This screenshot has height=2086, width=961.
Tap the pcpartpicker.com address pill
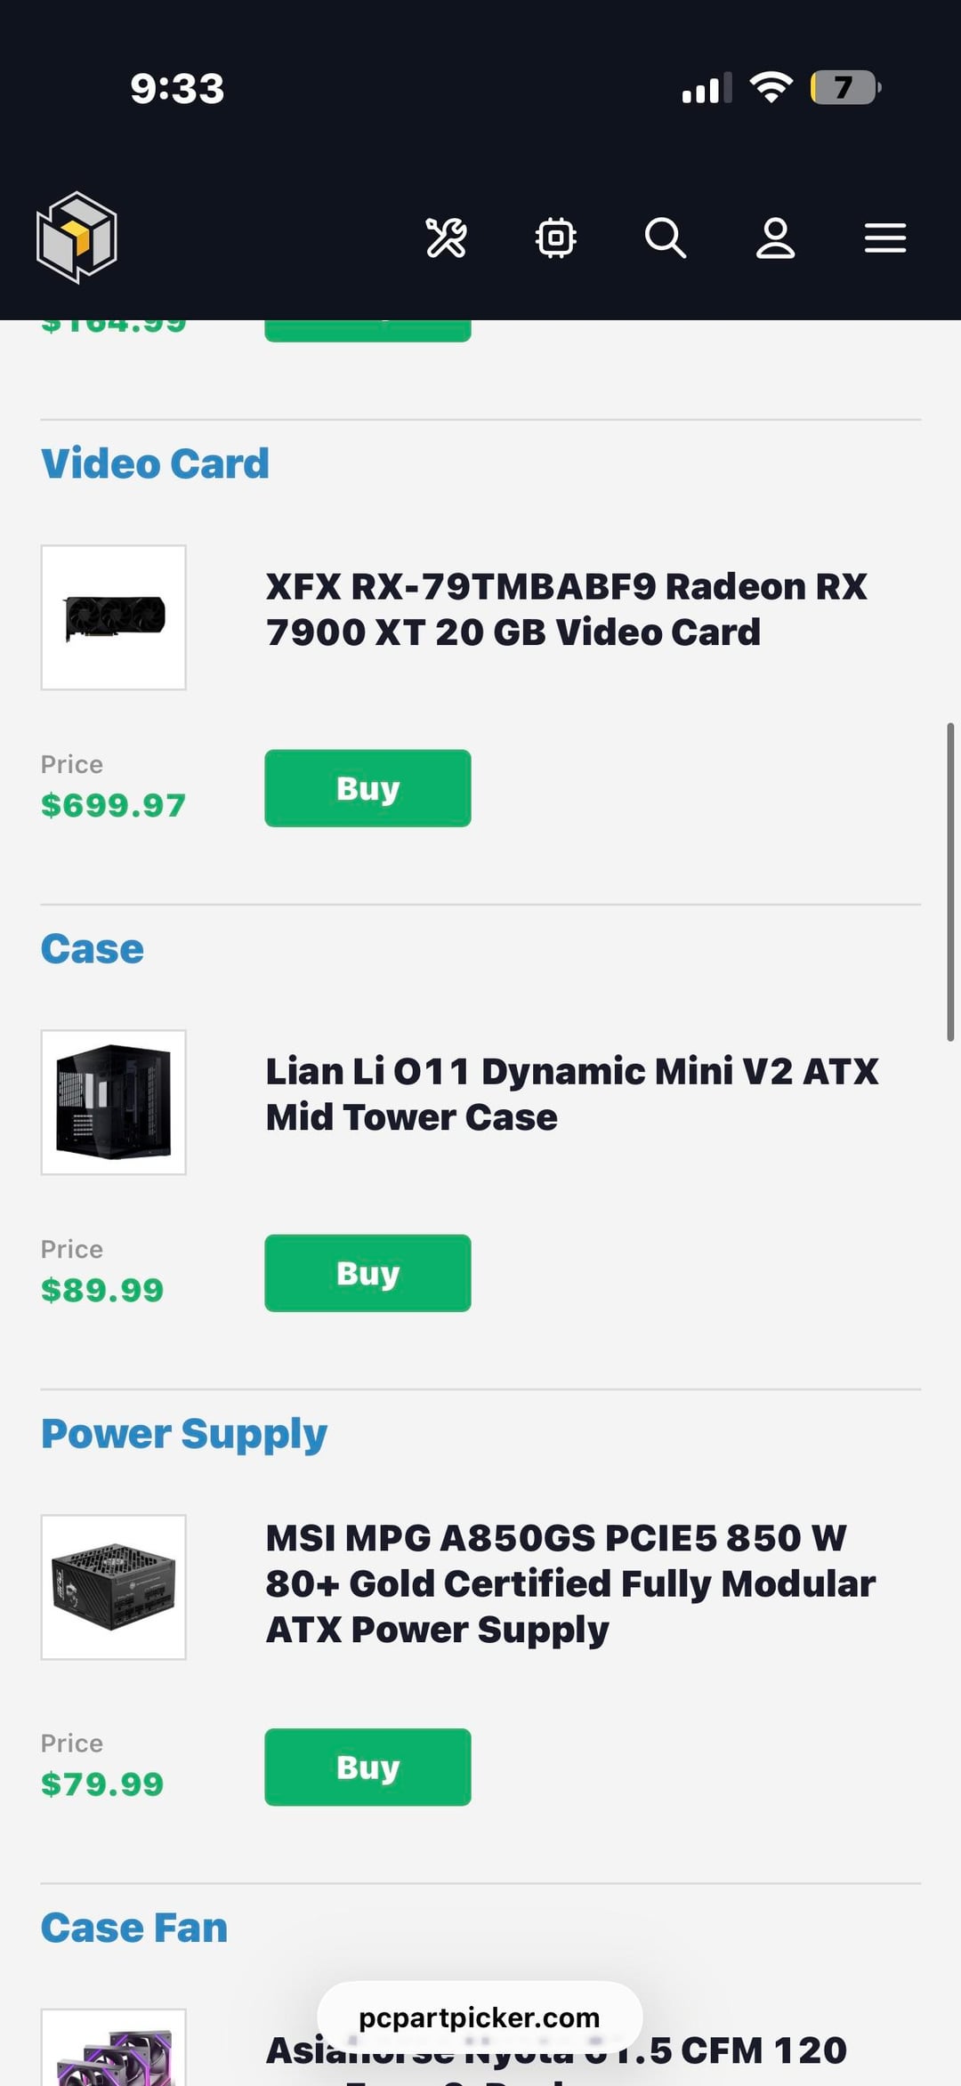[480, 2018]
